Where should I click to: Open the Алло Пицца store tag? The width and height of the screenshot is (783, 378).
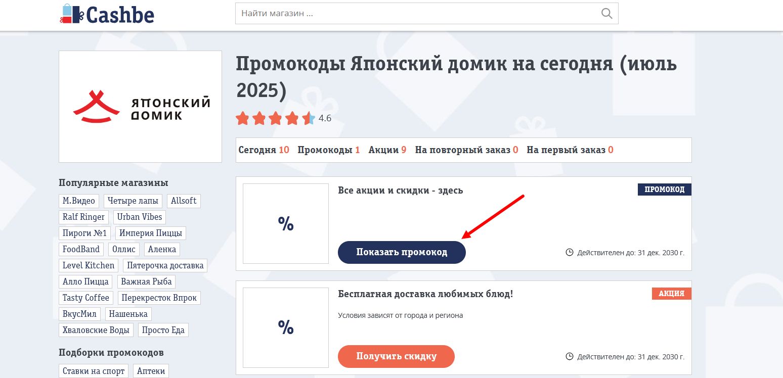click(85, 282)
